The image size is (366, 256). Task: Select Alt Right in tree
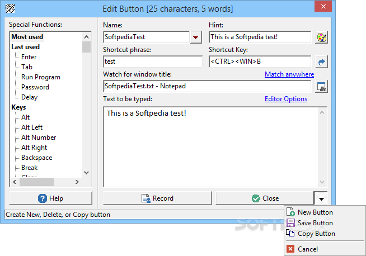point(34,148)
